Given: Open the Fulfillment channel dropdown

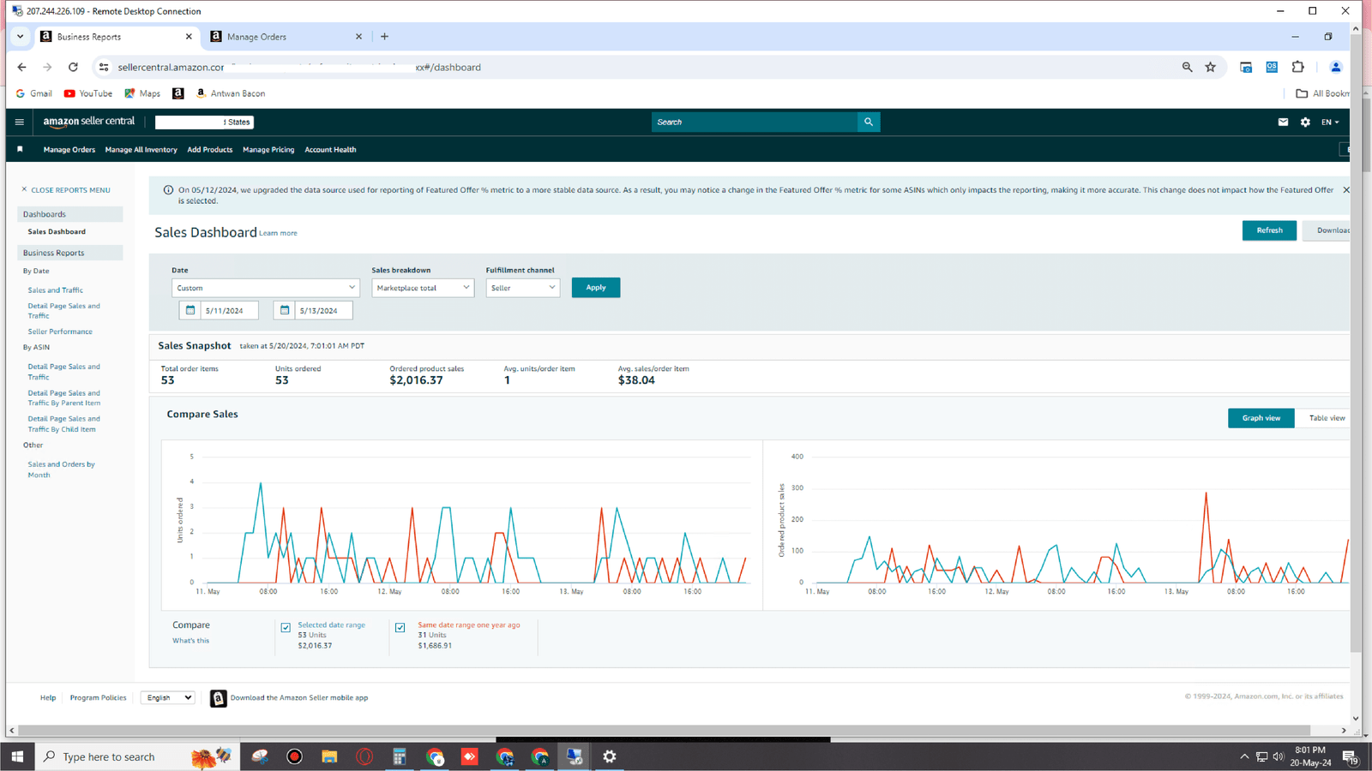Looking at the screenshot, I should pyautogui.click(x=522, y=288).
